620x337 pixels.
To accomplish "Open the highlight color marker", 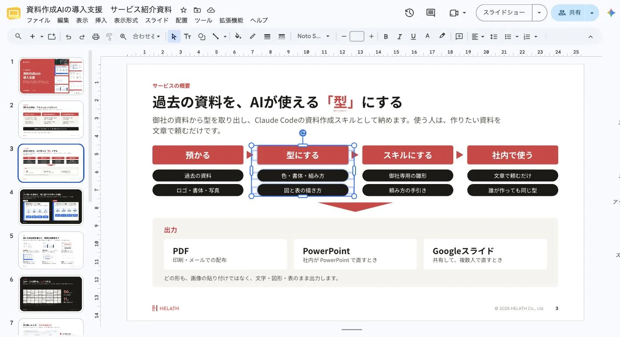I will [442, 36].
